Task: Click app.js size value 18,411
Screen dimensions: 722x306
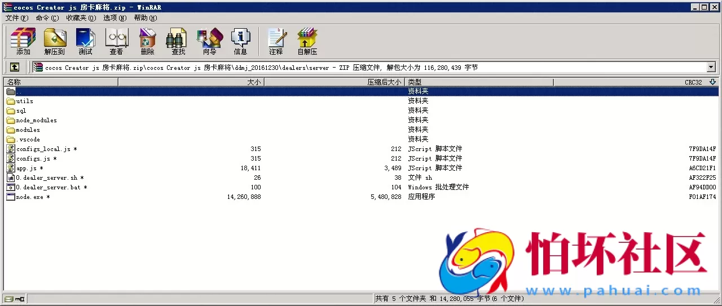Action: click(x=251, y=168)
